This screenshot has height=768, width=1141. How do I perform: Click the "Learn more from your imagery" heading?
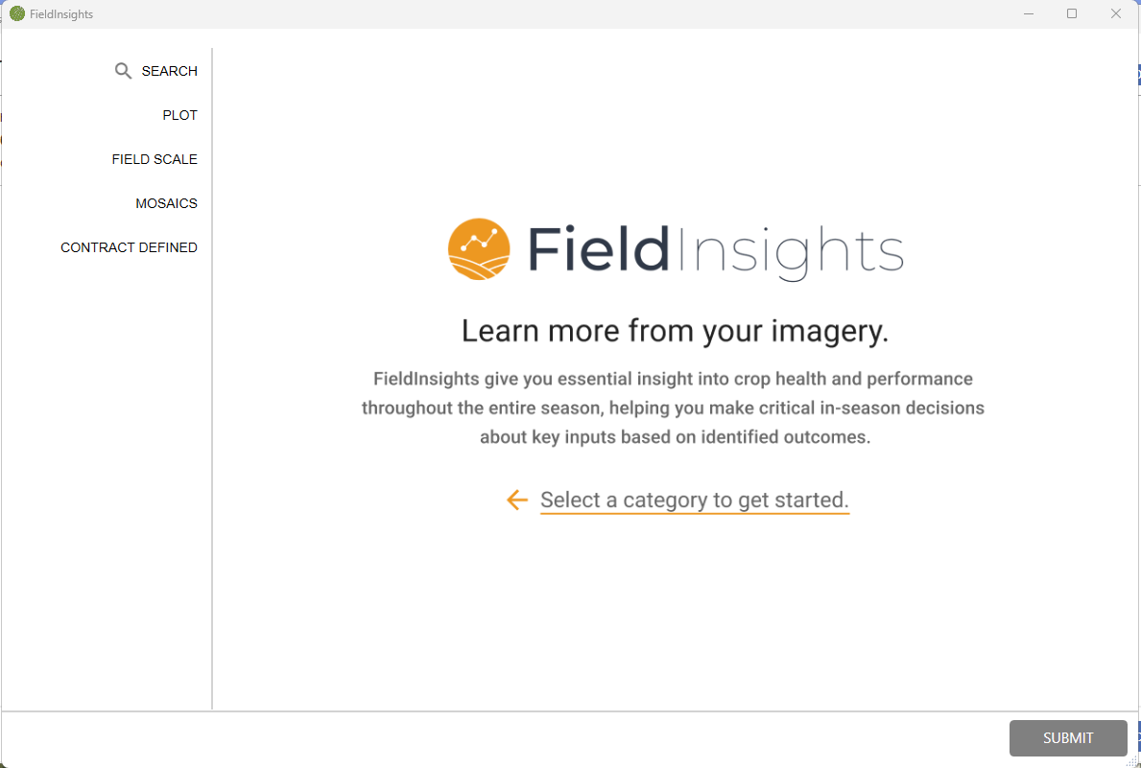675,331
